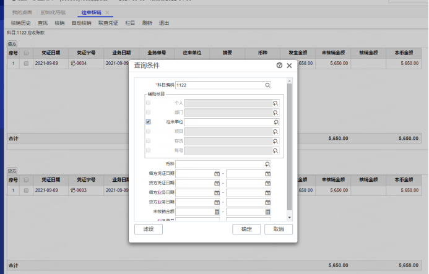
Task: Click the 科目编码 input field
Action: [x=220, y=85]
